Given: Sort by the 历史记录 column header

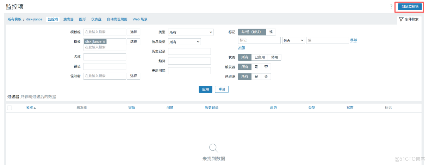Looking at the screenshot, I should (x=212, y=107).
